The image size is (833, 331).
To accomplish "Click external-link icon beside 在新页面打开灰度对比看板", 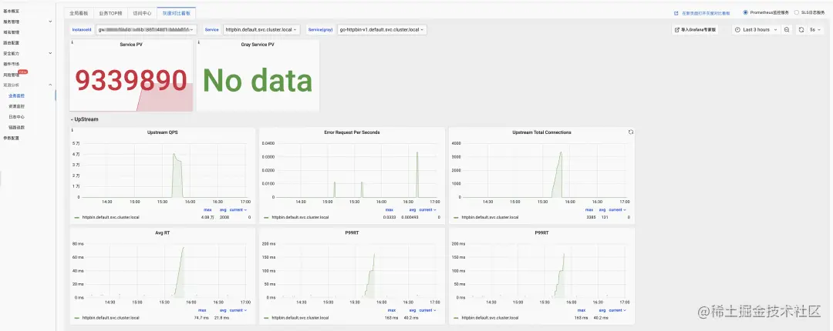I will (676, 13).
